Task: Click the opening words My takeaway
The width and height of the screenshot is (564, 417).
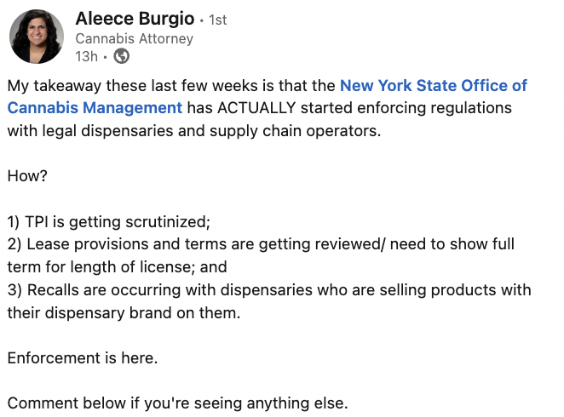Action: [x=48, y=86]
